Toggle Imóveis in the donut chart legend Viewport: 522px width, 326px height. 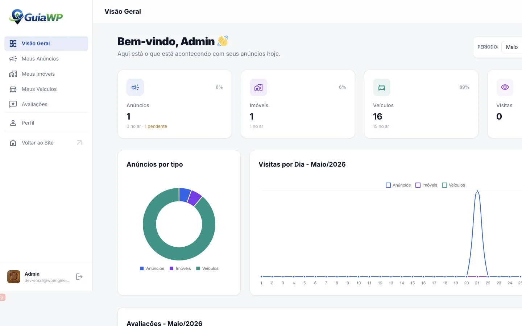pos(180,268)
